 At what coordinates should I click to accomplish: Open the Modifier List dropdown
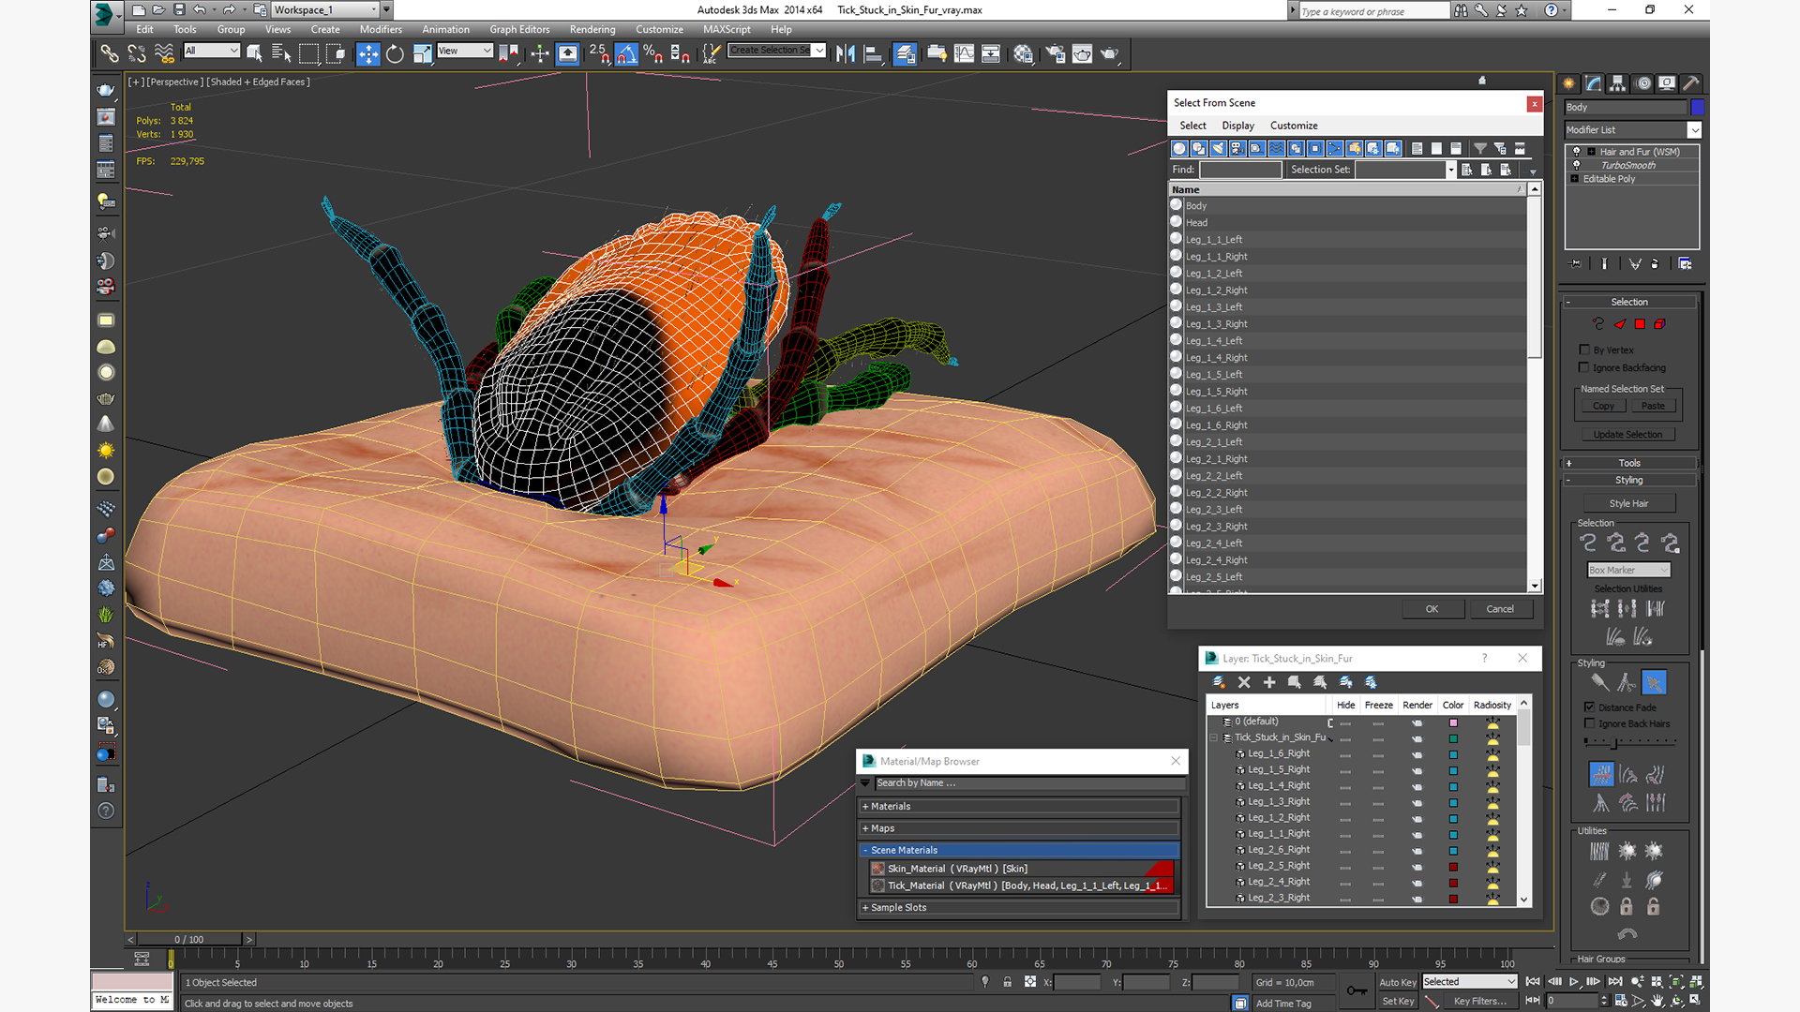1694,130
